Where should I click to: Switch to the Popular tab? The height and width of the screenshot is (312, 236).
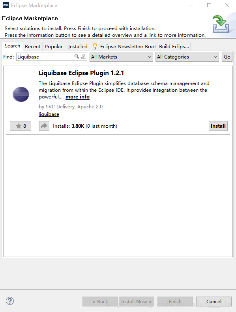click(x=54, y=47)
